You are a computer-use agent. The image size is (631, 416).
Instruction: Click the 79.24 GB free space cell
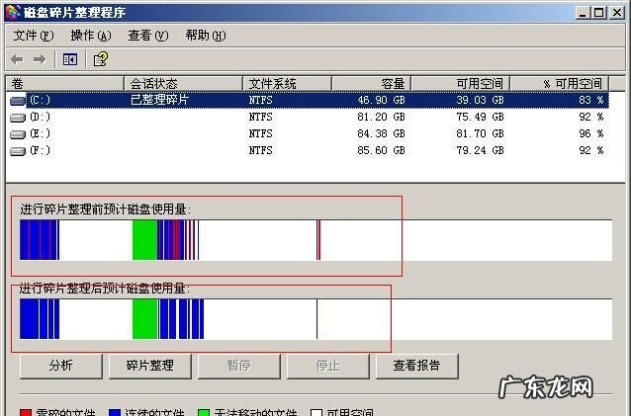pos(480,151)
